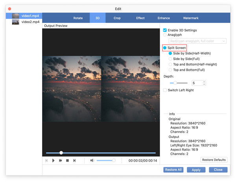
Task: Select video2.mp4 file name in list
Action: [x=30, y=22]
